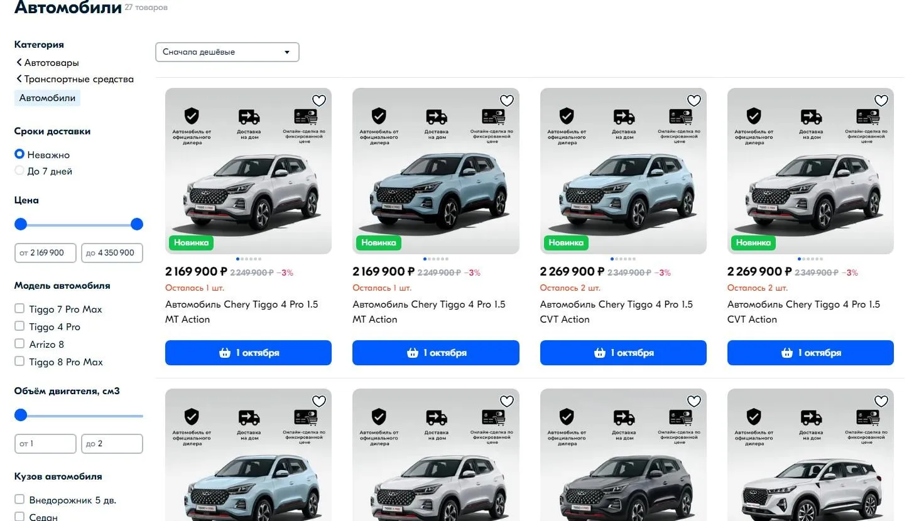Check the Arrizo 8 model checkbox

[x=19, y=344]
